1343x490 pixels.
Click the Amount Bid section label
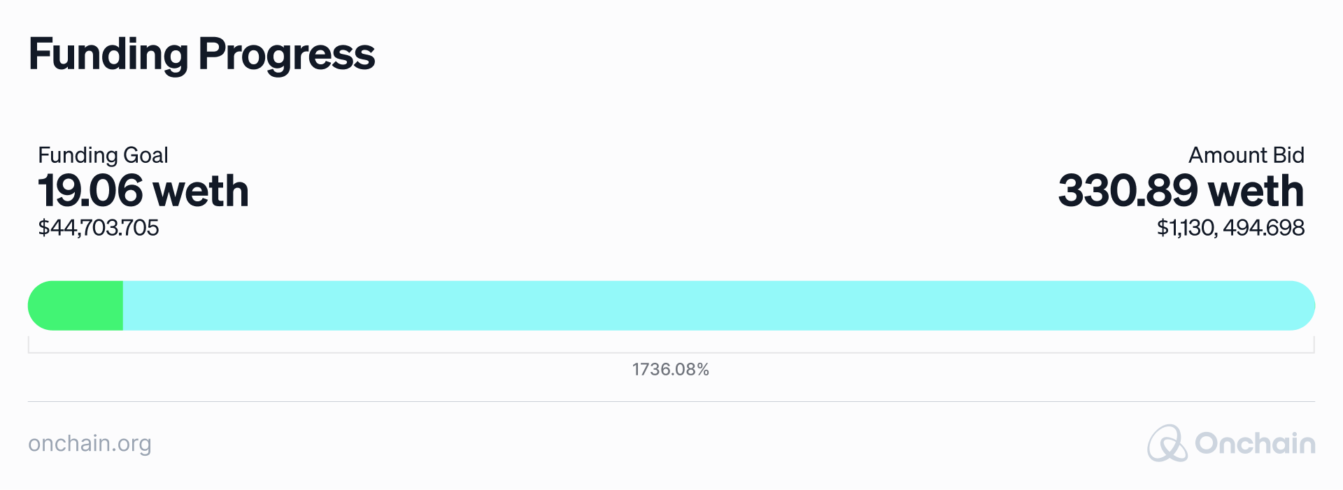tap(1247, 155)
